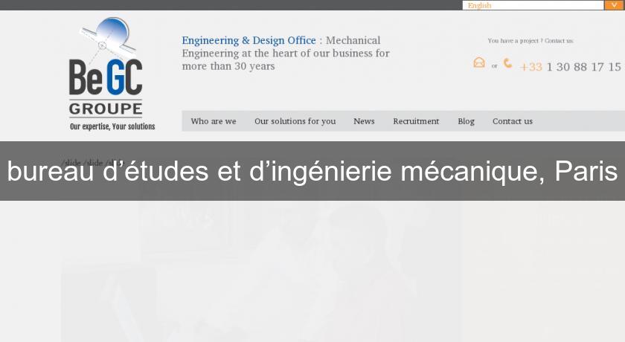Open Our solutions for you menu
625x342 pixels.
coord(295,121)
